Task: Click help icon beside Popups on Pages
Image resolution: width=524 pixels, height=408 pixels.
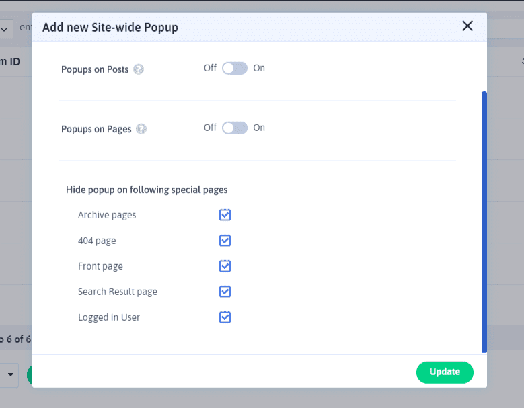Action: tap(142, 129)
